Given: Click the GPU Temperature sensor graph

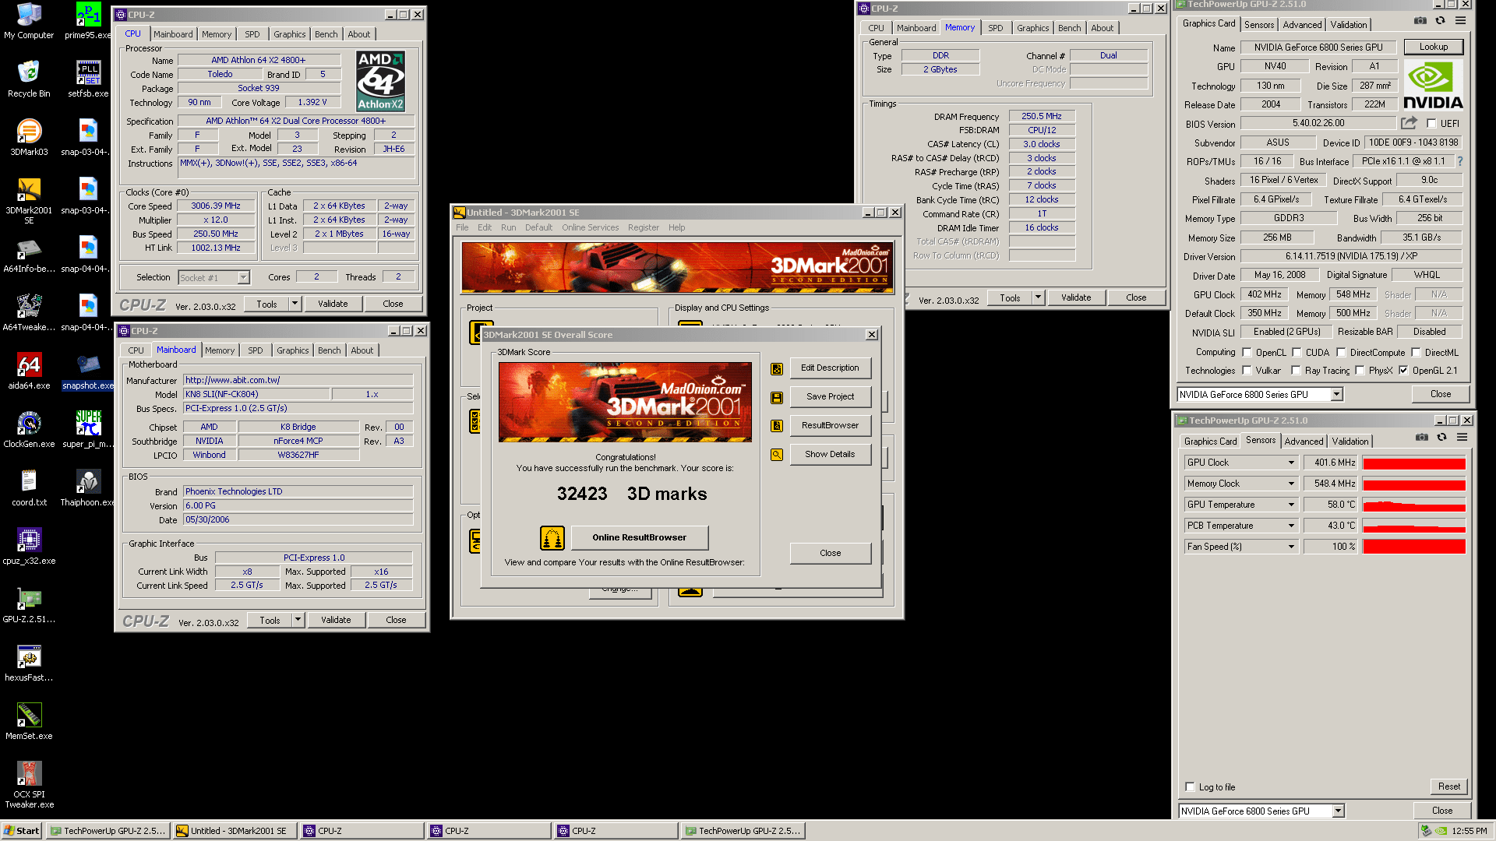Looking at the screenshot, I should coord(1413,505).
